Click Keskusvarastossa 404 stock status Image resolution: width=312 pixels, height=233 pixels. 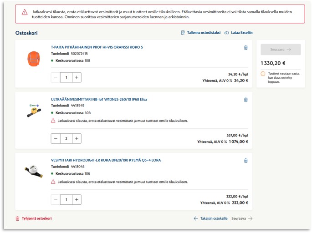pyautogui.click(x=71, y=113)
